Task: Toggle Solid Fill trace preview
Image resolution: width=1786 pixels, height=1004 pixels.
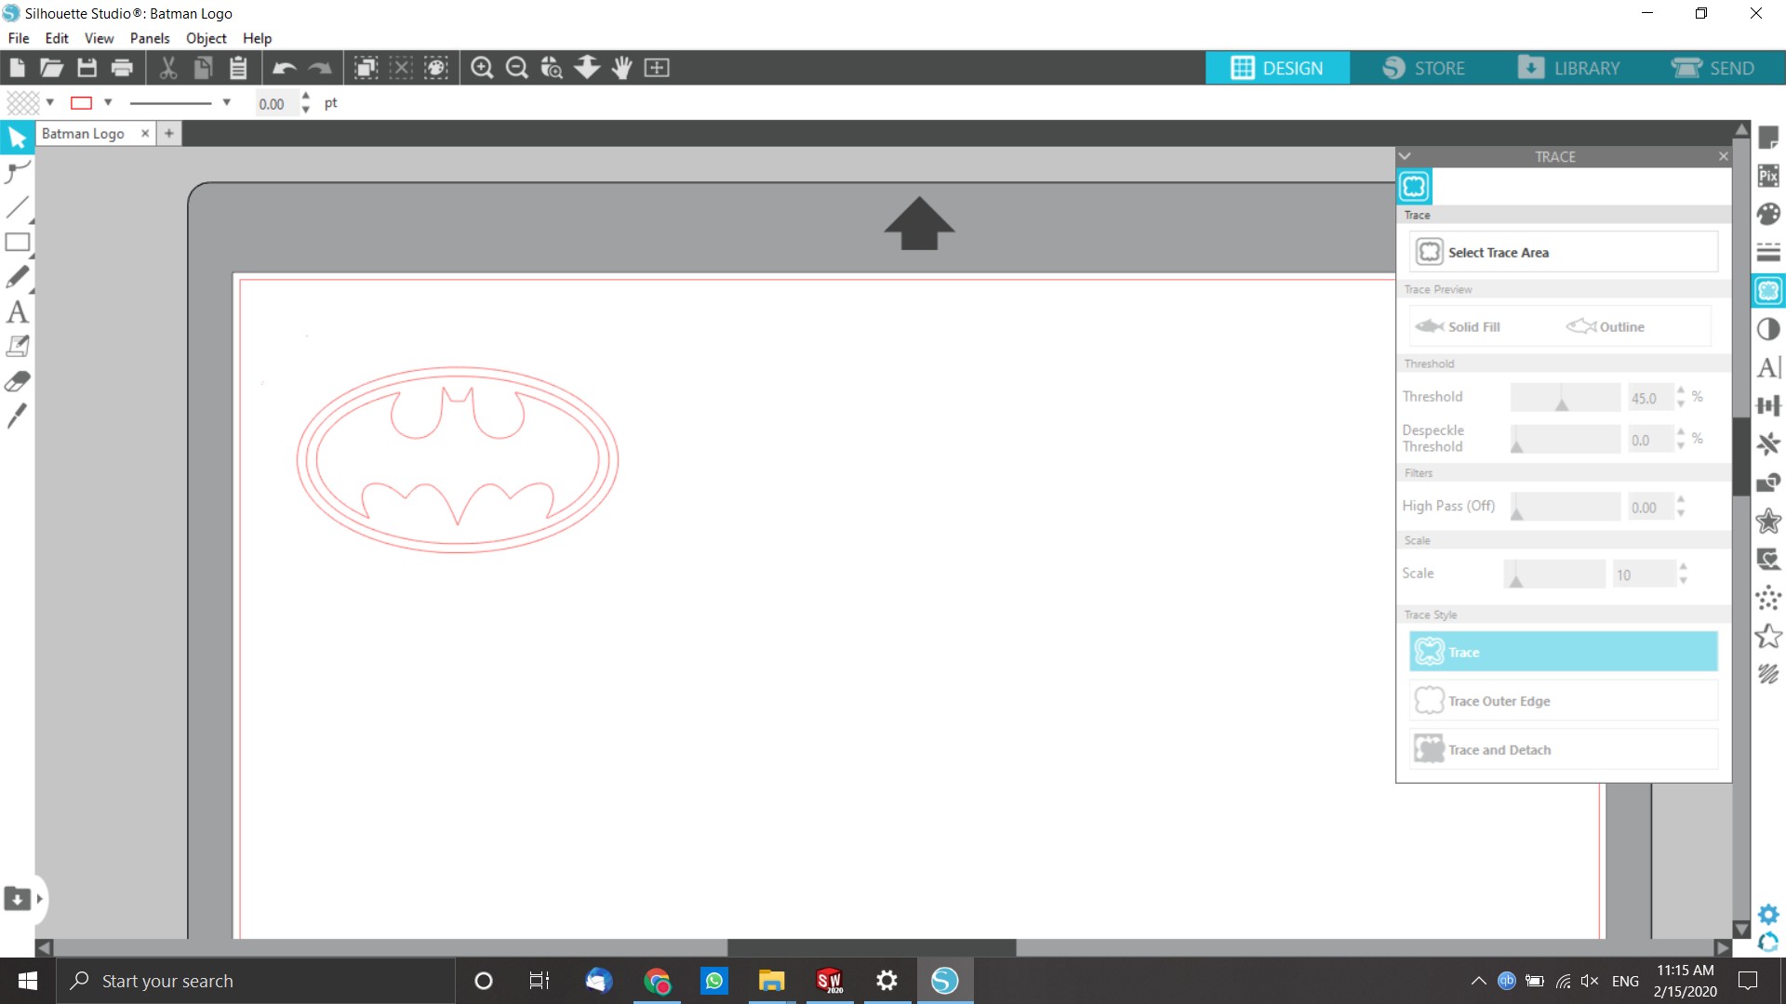Action: (1459, 327)
